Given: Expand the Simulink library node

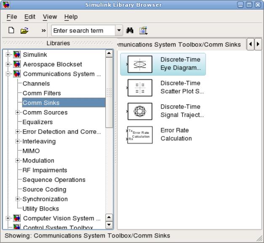Looking at the screenshot, I should 8,55.
